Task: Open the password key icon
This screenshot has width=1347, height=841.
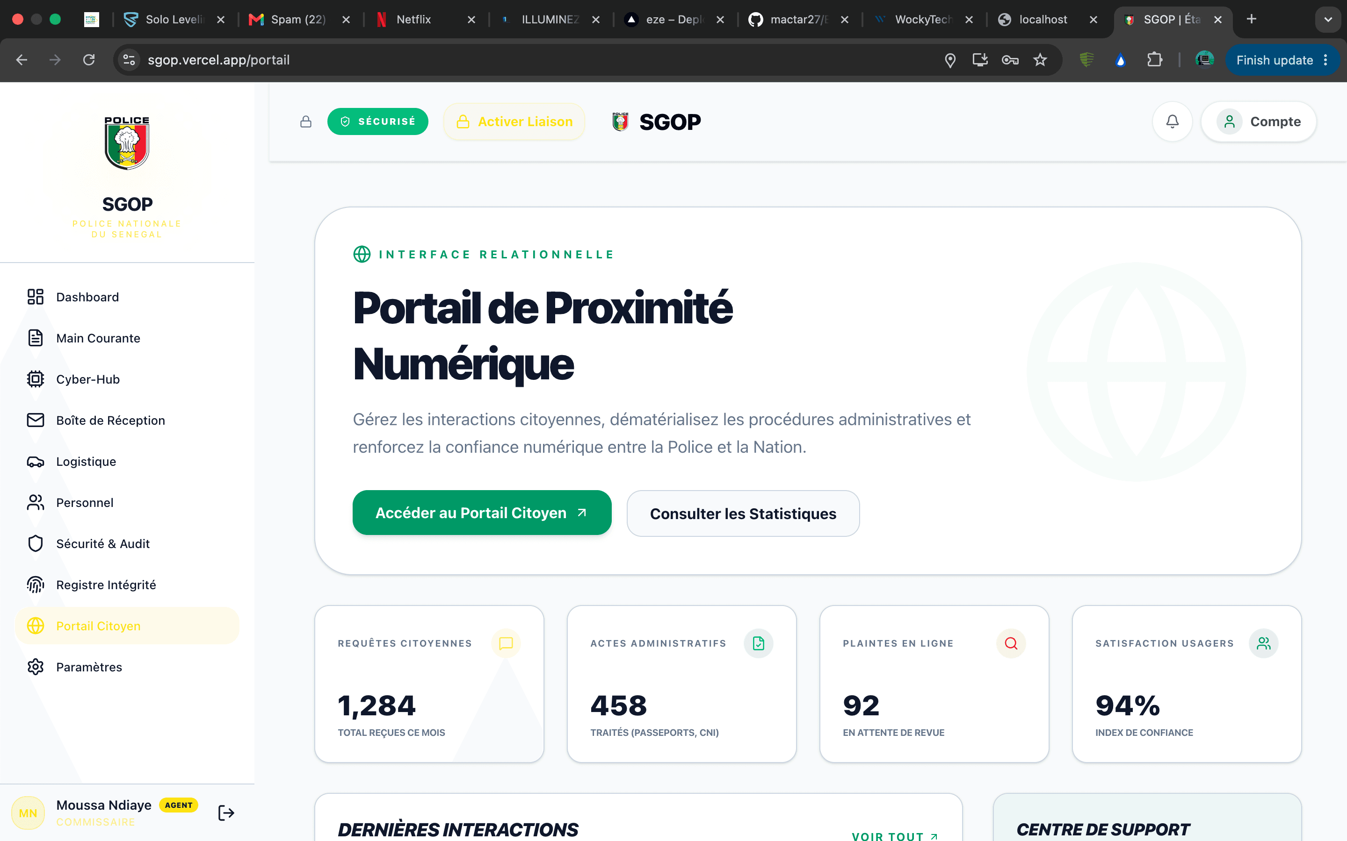Action: click(x=1010, y=60)
